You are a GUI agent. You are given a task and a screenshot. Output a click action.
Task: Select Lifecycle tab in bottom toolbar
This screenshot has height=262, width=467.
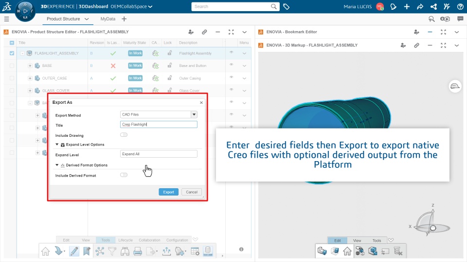[x=126, y=240]
